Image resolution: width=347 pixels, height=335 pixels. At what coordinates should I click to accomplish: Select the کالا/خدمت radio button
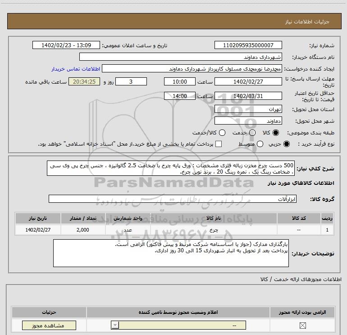[x=222, y=133]
